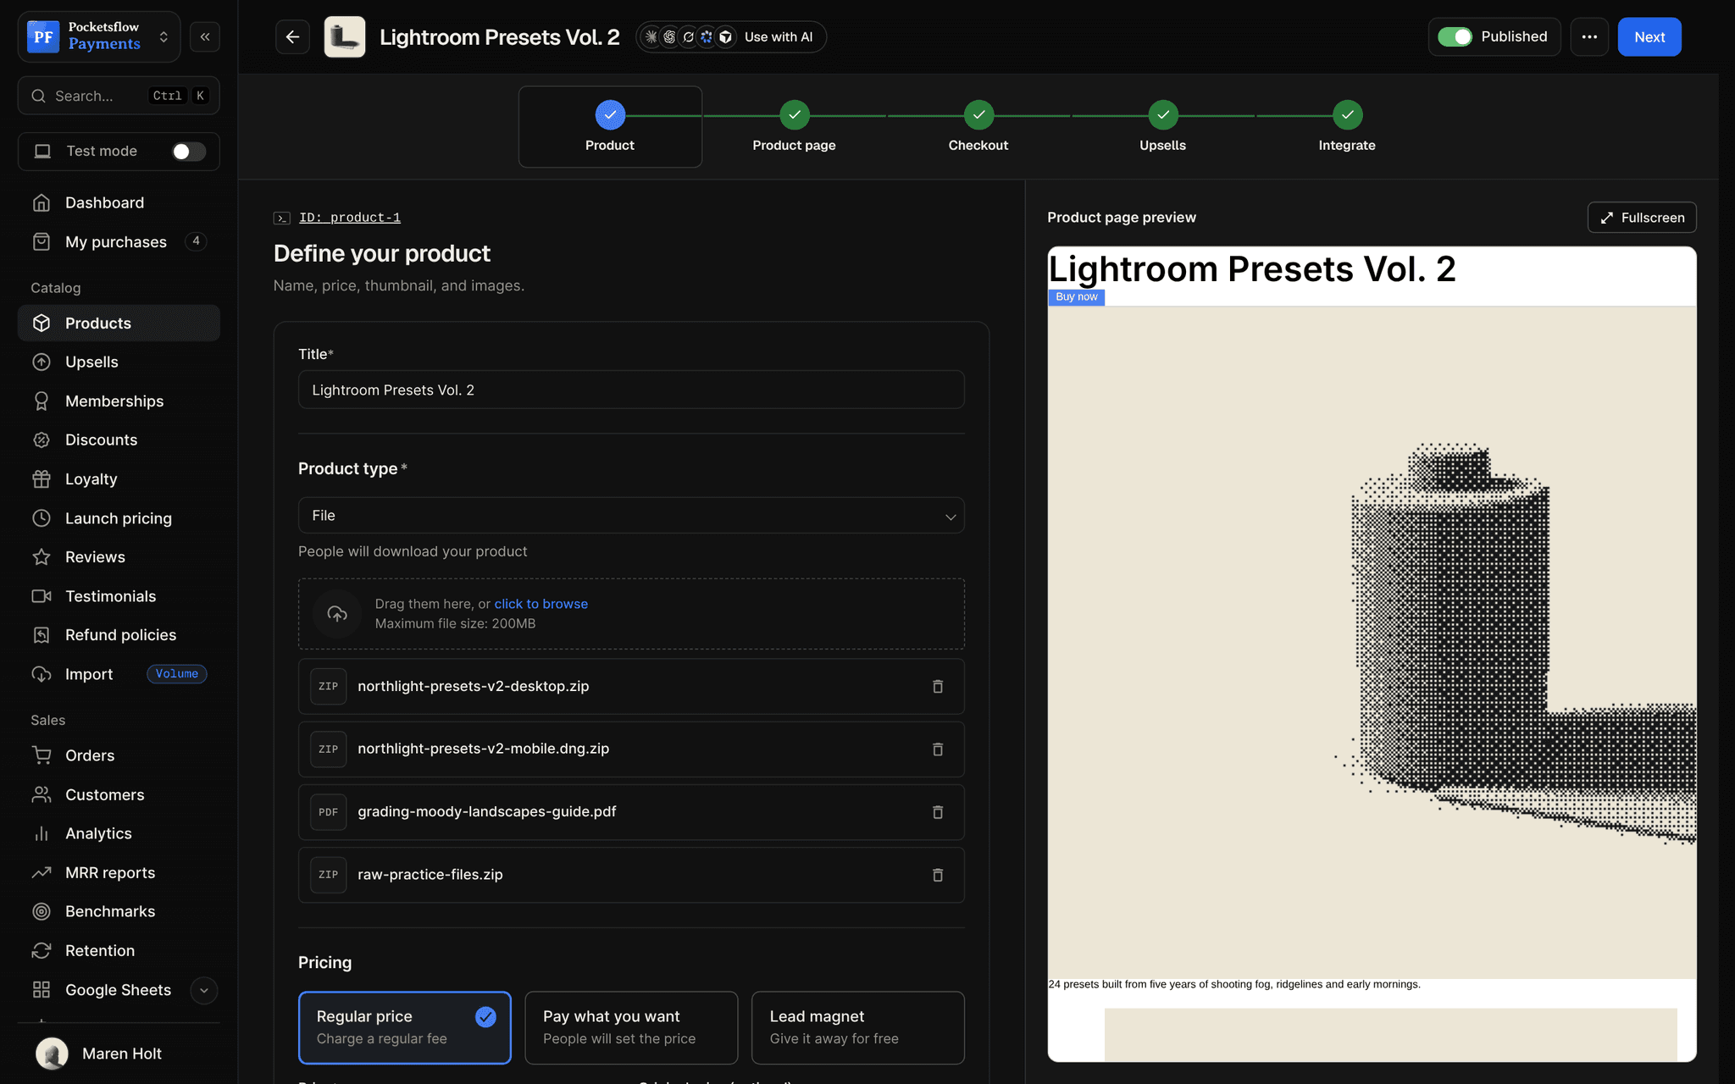This screenshot has height=1084, width=1735.
Task: Click the Reviews star icon
Action: point(42,556)
